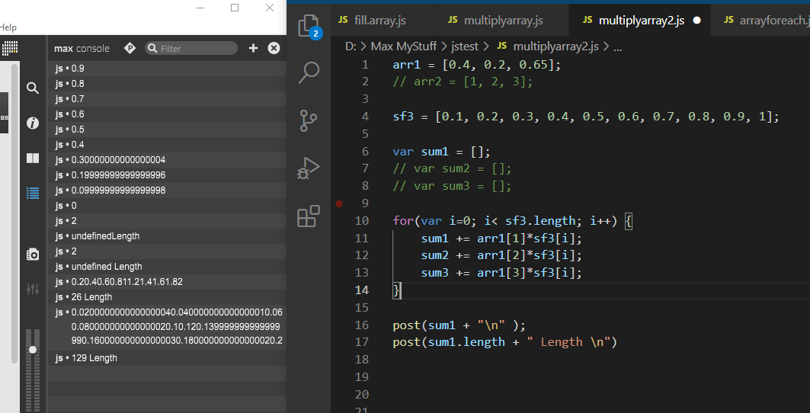Select console line '26 Length'
The height and width of the screenshot is (413, 810).
pos(167,296)
